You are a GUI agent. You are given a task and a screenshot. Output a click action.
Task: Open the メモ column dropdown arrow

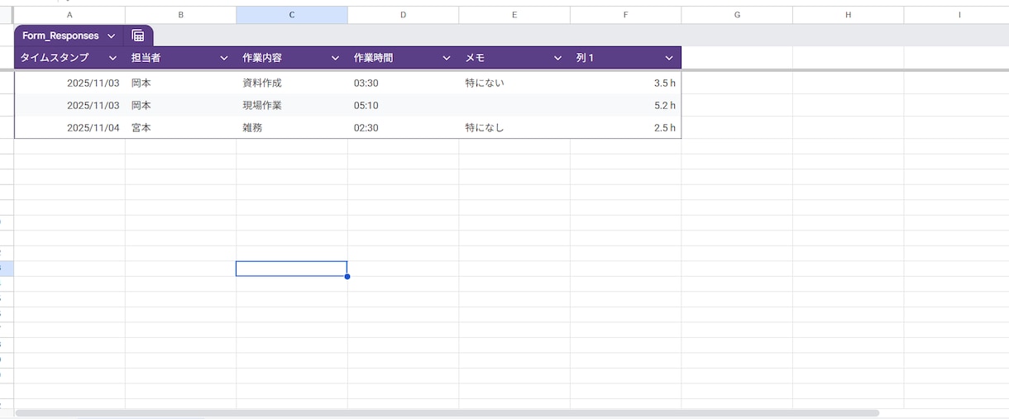pos(557,58)
